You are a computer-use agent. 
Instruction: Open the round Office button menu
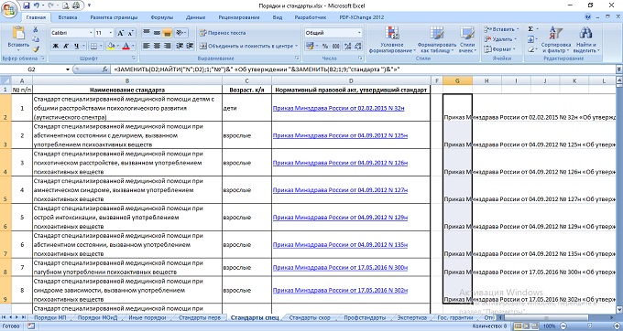pos(9,9)
